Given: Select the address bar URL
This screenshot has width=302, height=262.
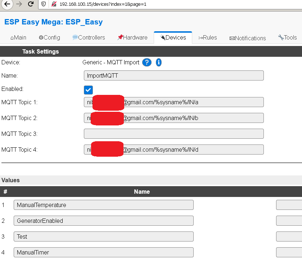Looking at the screenshot, I should (x=103, y=4).
